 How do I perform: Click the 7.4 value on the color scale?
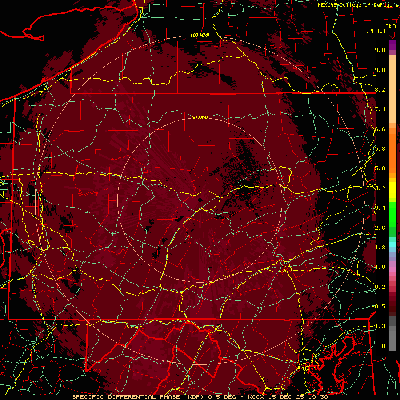pyautogui.click(x=380, y=109)
